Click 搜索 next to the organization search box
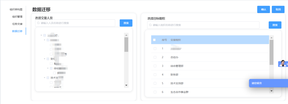The image size is (288, 104). coord(275,25)
